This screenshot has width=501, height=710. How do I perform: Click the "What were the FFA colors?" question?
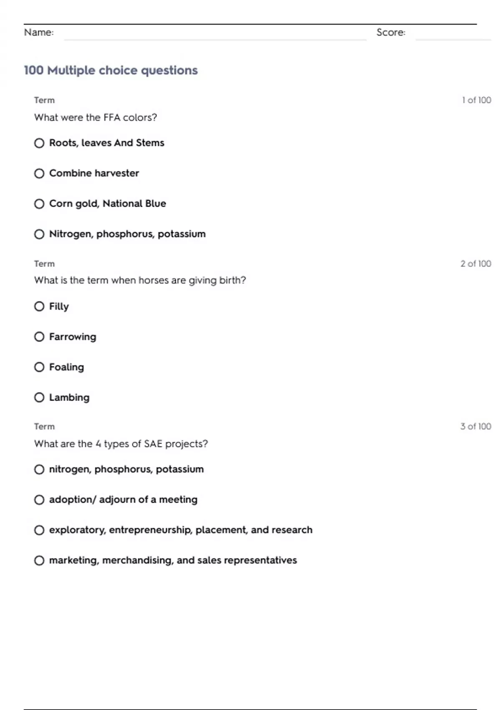click(96, 118)
